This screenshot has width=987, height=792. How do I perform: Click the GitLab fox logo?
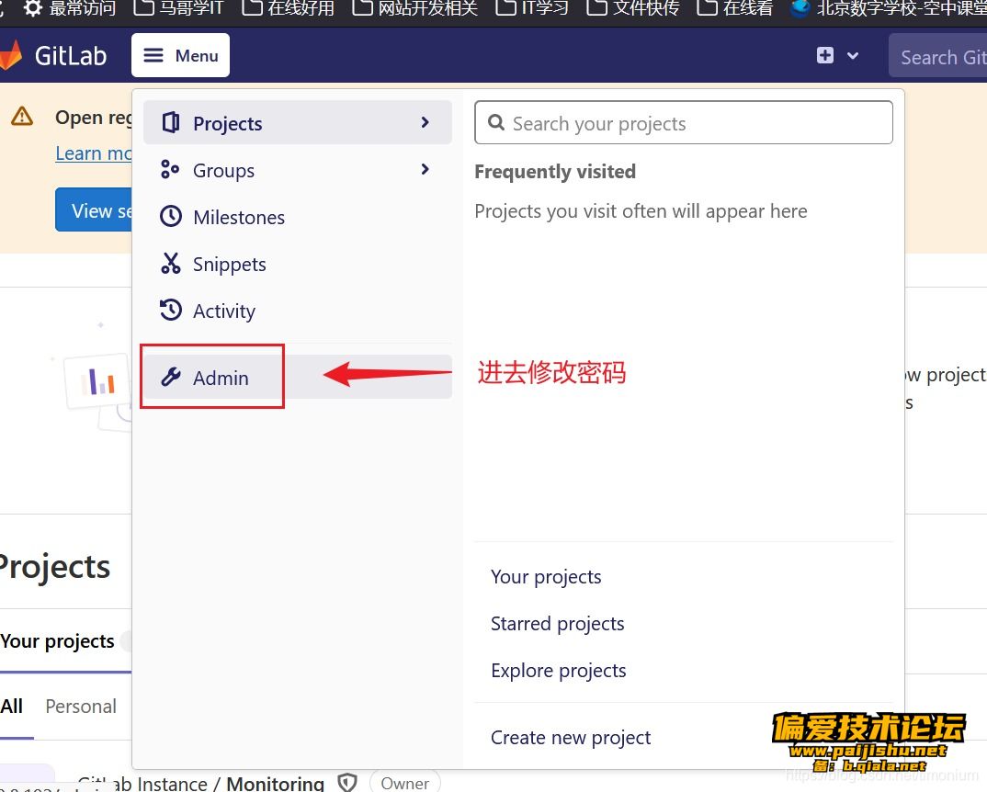11,55
